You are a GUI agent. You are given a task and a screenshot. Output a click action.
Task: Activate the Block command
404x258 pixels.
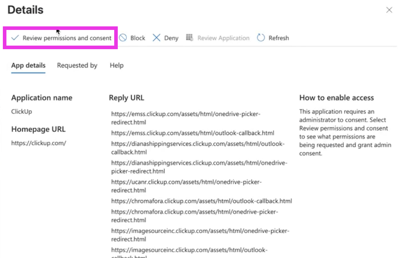tap(136, 38)
